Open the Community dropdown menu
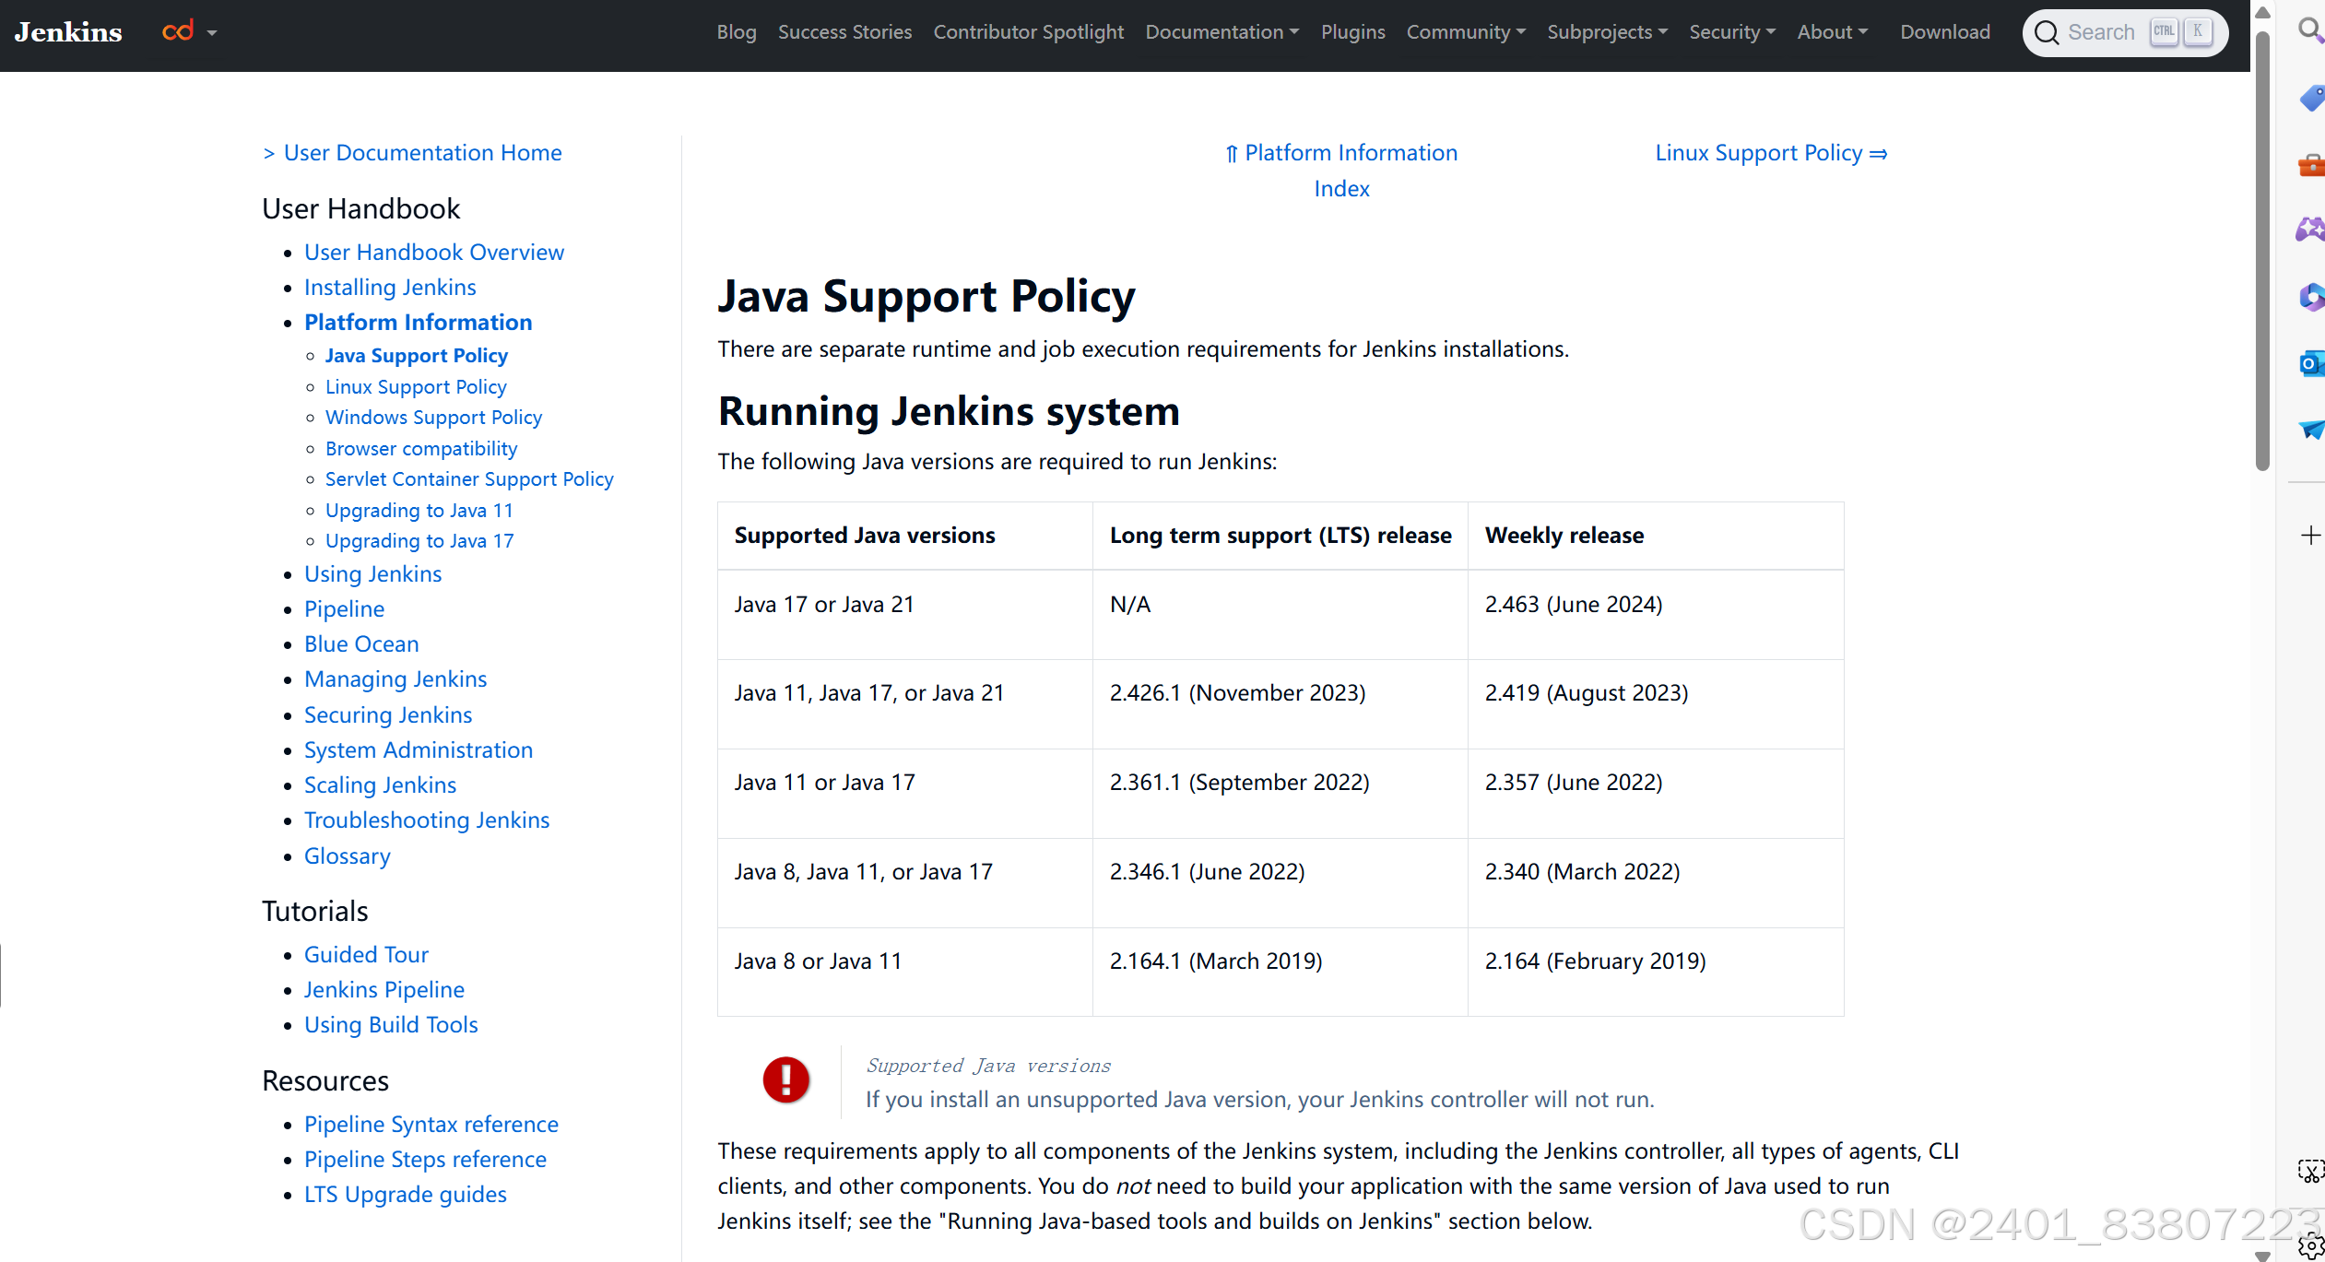 coord(1465,31)
